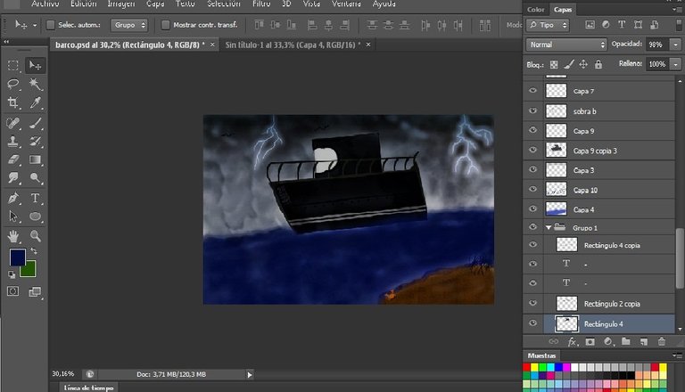The width and height of the screenshot is (685, 392).
Task: Click the foreground color swatch
Action: tap(18, 257)
